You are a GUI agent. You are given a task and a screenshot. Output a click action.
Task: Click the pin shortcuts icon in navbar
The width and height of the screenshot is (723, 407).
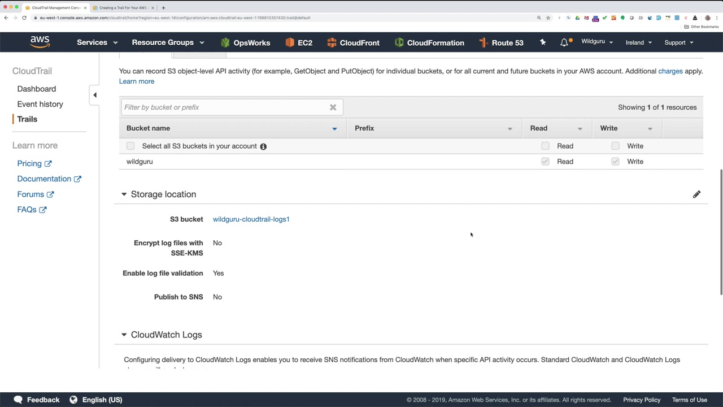(543, 42)
